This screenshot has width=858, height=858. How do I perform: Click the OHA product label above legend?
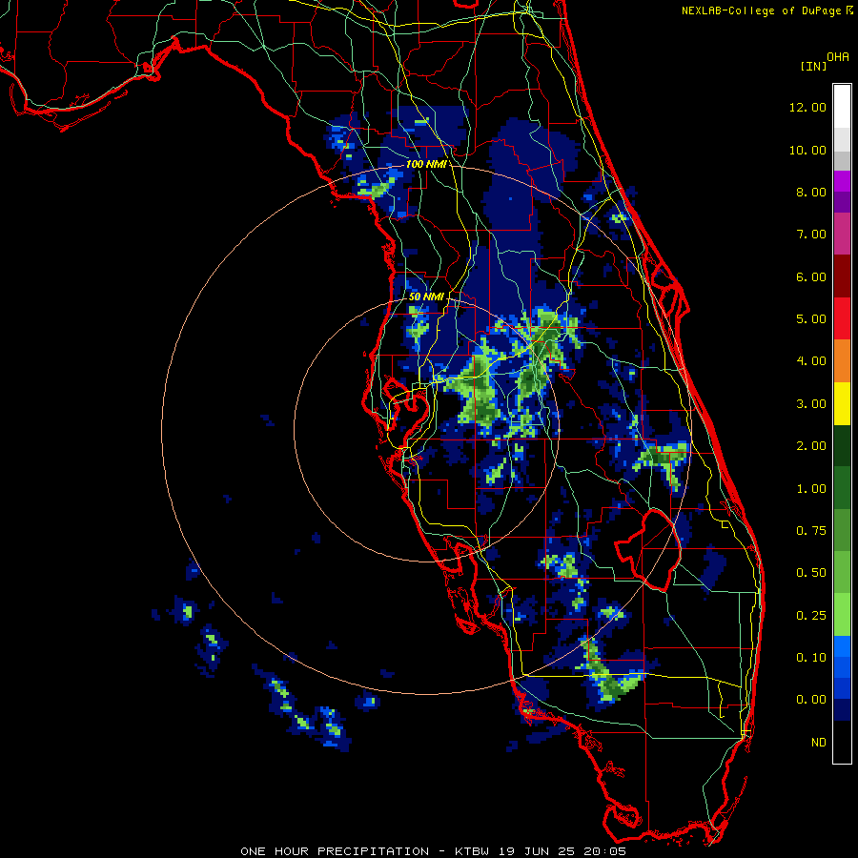(x=838, y=57)
